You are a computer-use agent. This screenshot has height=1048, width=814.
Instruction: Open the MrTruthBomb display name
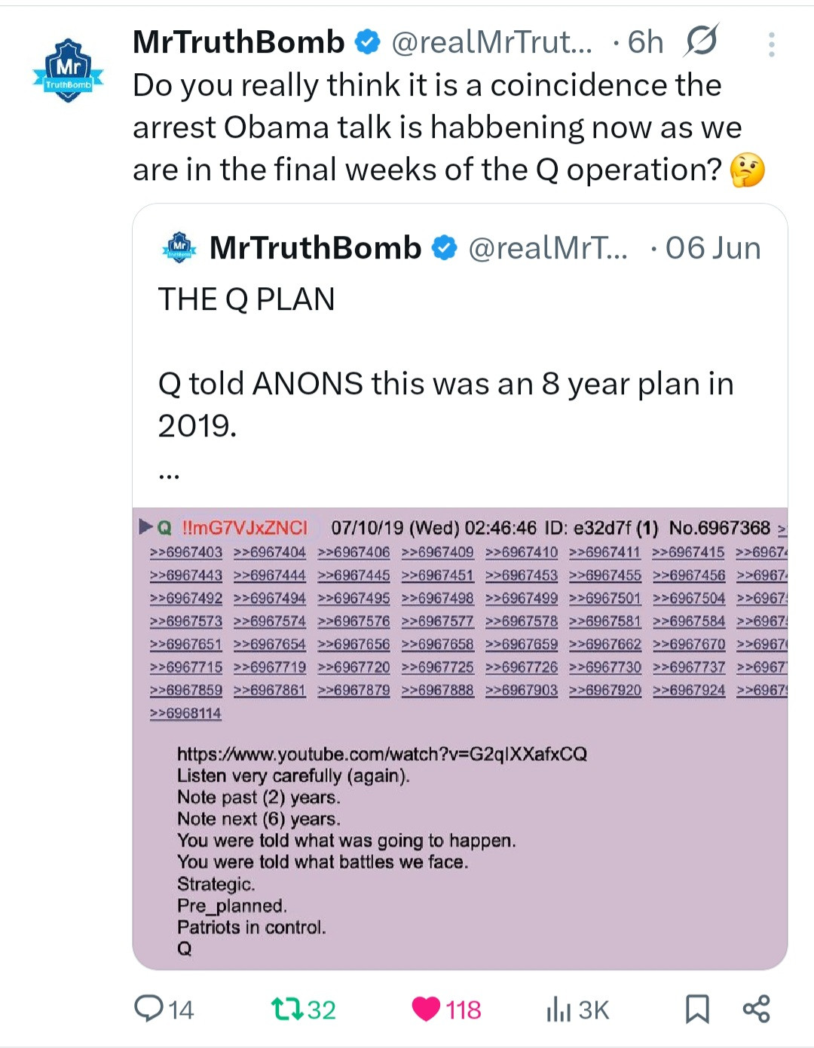[238, 42]
